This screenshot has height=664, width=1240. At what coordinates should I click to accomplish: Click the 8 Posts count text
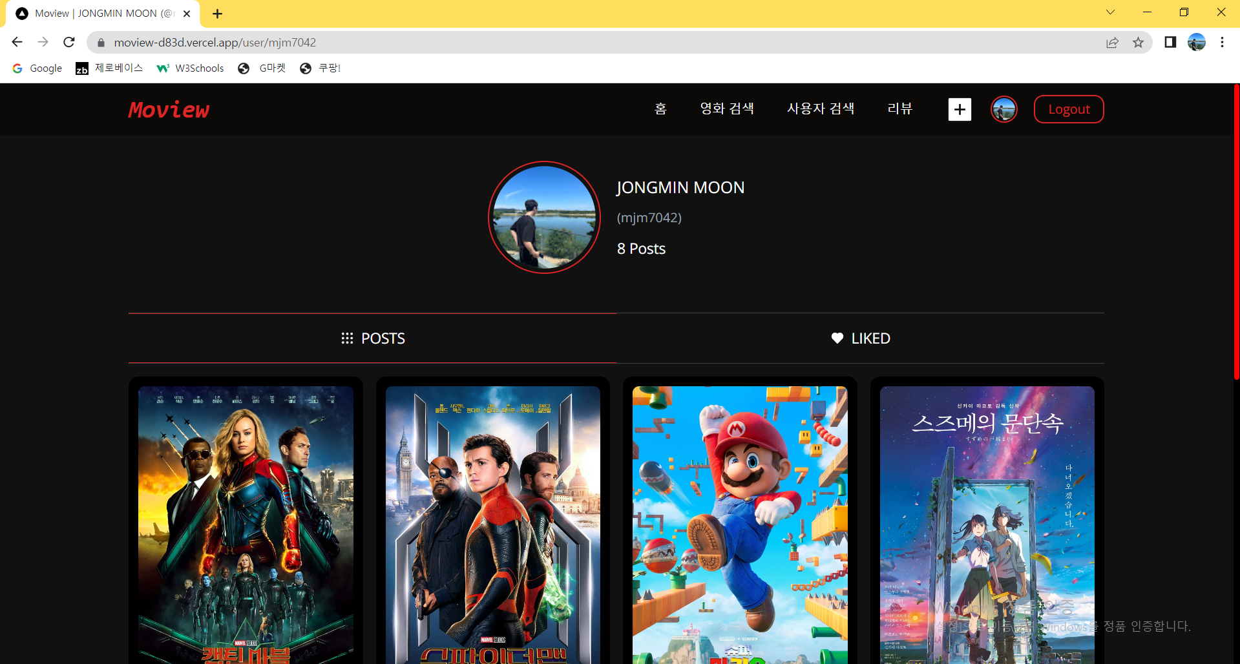pyautogui.click(x=641, y=249)
